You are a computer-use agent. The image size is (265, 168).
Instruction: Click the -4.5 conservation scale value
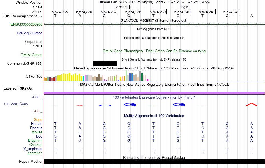[x=36, y=111]
